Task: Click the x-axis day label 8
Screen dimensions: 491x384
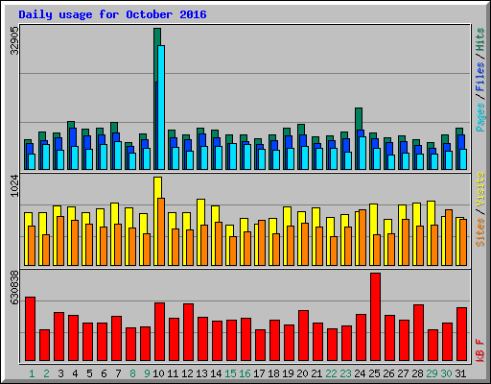Action: coord(132,373)
